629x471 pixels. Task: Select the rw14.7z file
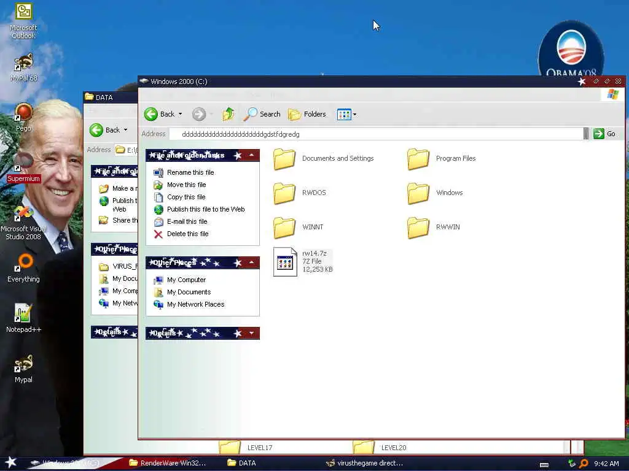303,261
